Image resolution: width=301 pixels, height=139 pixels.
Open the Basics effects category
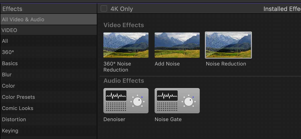point(48,63)
